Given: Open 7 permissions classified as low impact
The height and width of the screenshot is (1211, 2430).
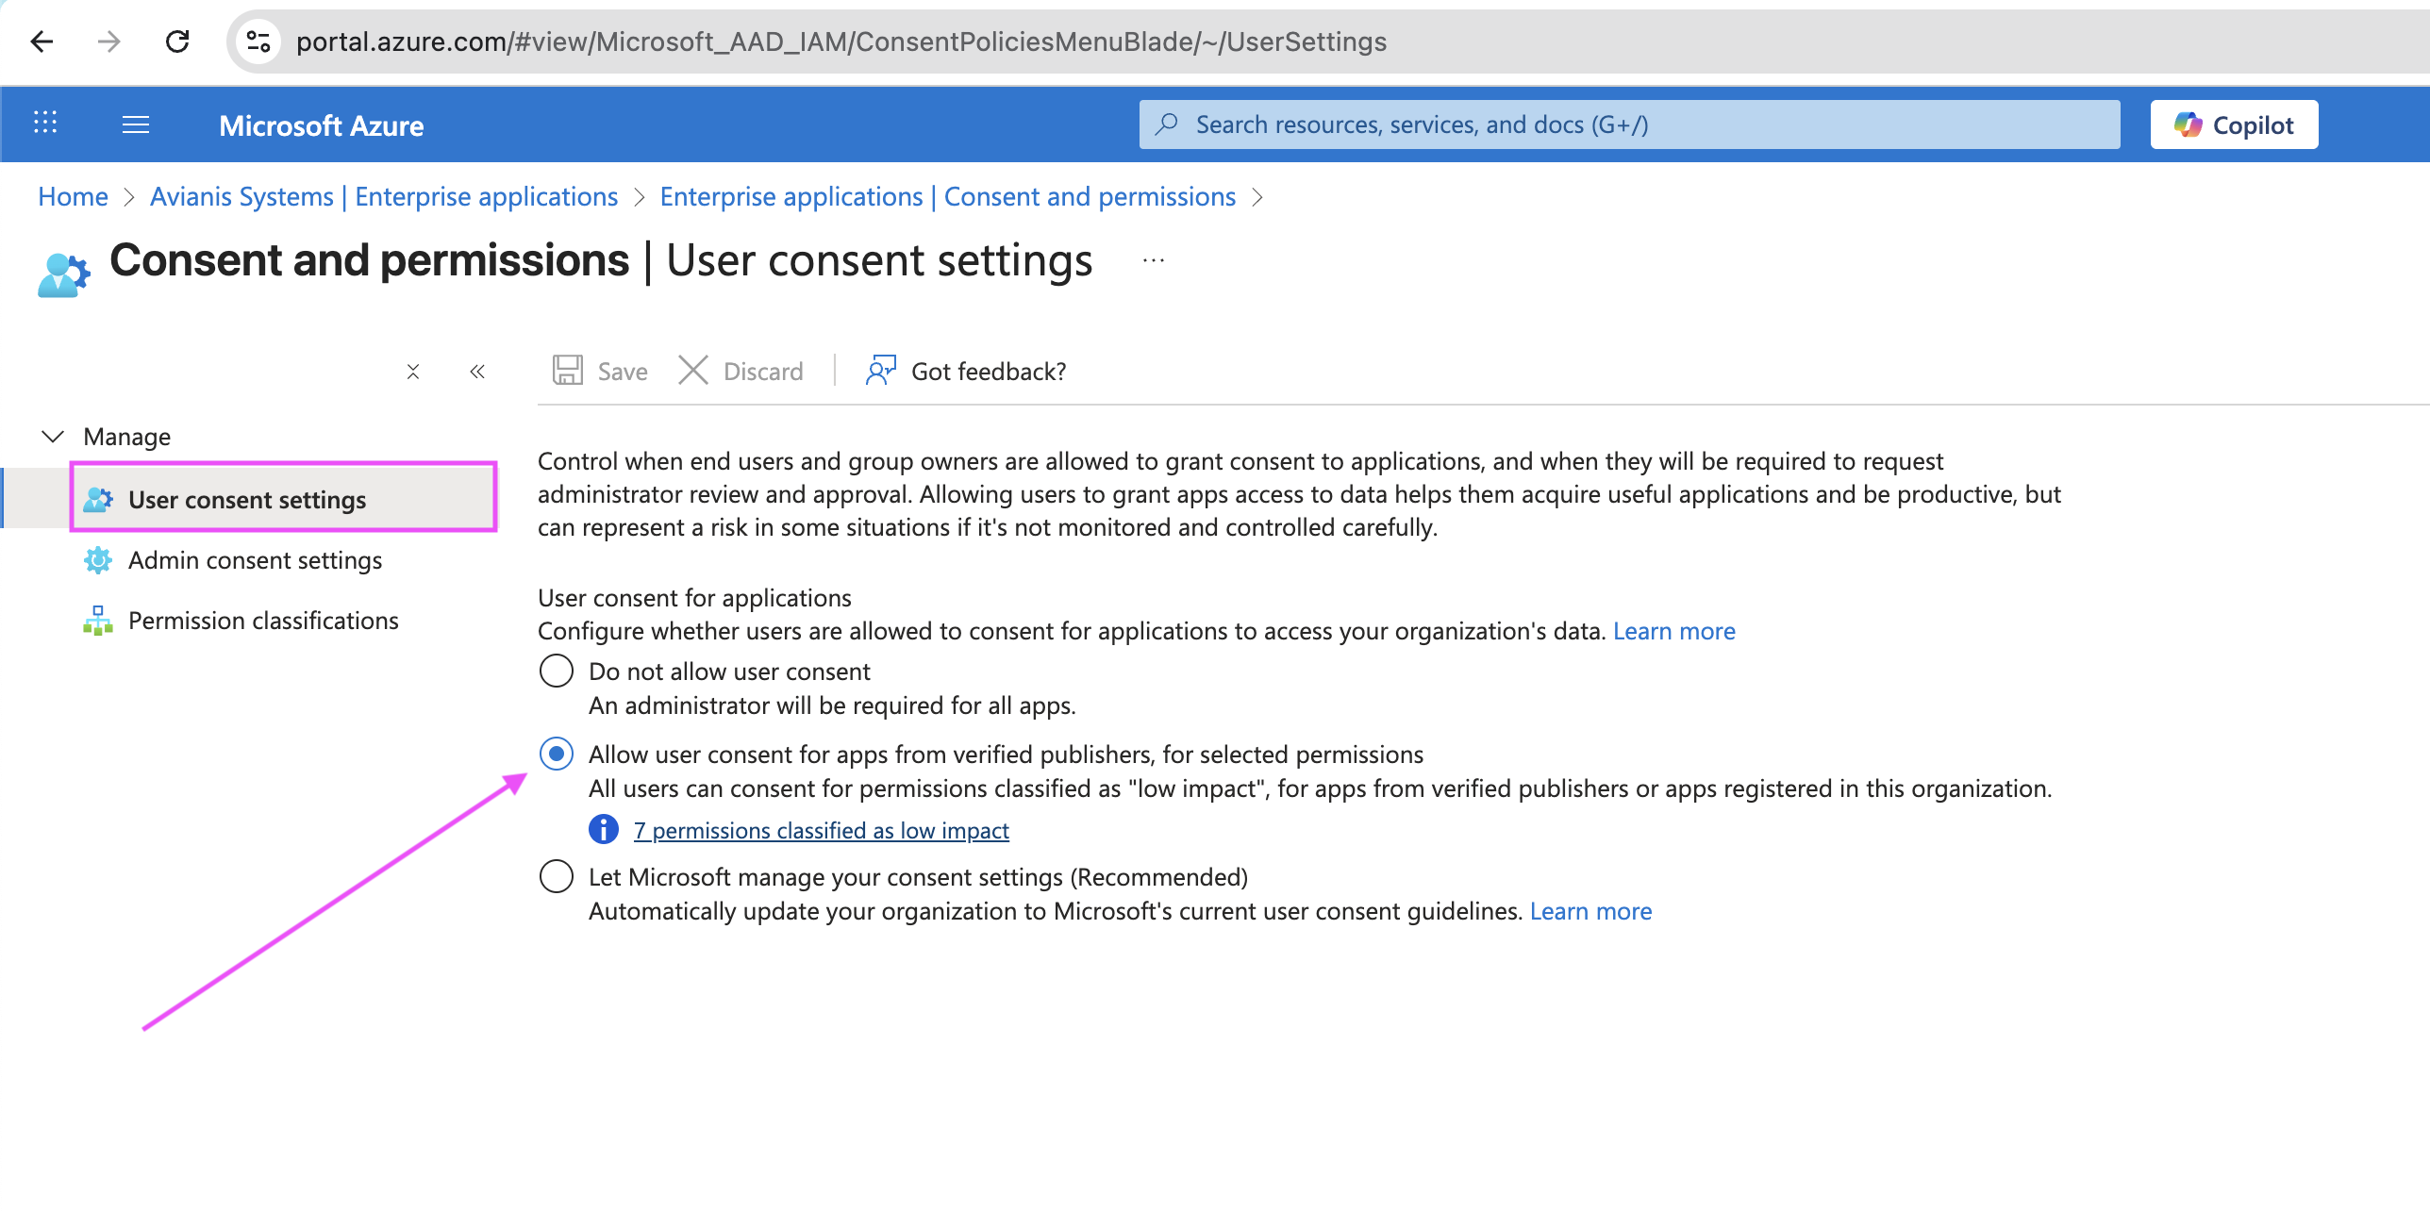Looking at the screenshot, I should (x=822, y=831).
